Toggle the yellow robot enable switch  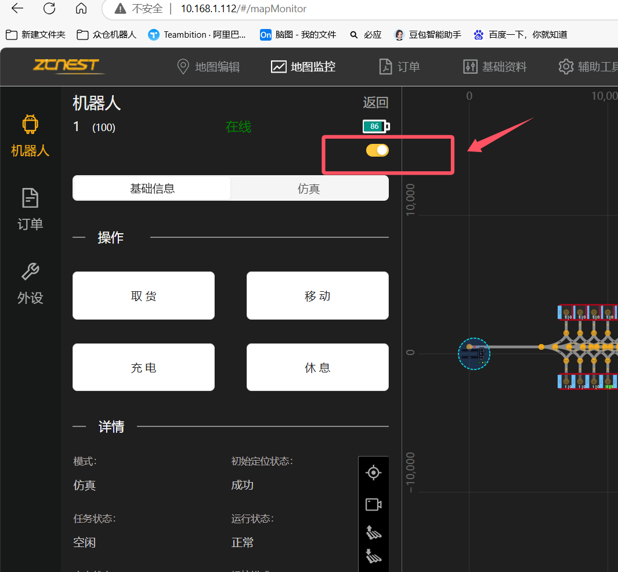pos(377,150)
